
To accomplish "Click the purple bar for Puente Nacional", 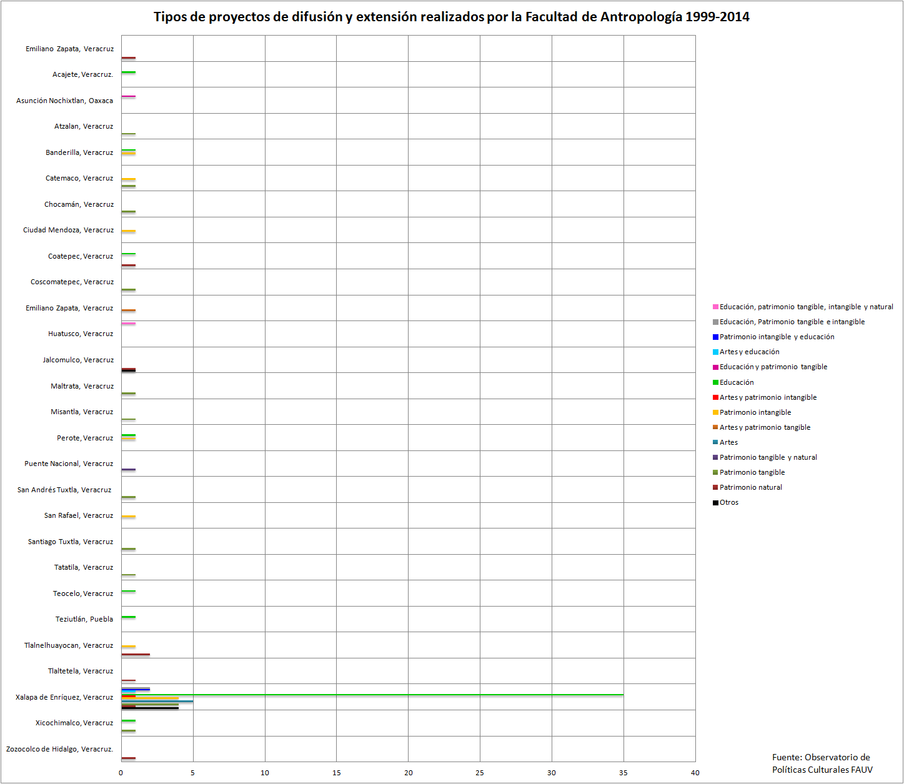I will [x=128, y=468].
